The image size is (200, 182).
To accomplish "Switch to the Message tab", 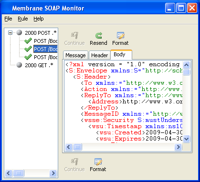I will pyautogui.click(x=75, y=55).
